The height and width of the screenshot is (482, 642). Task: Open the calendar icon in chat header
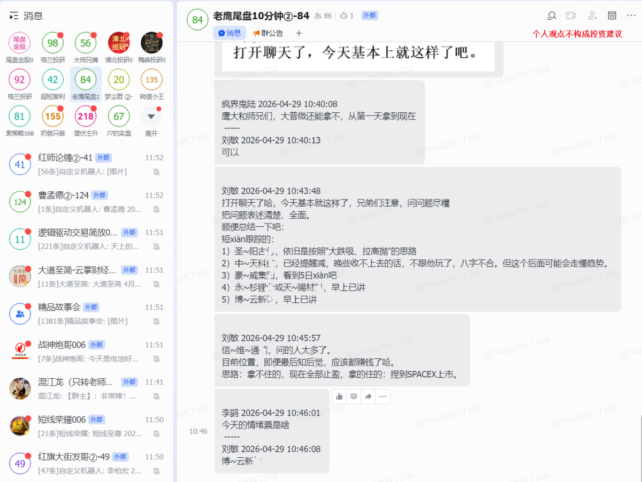(612, 16)
